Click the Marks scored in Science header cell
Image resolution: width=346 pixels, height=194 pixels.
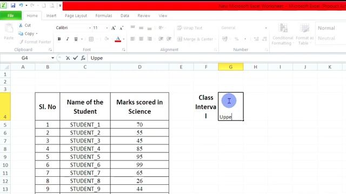(x=139, y=107)
